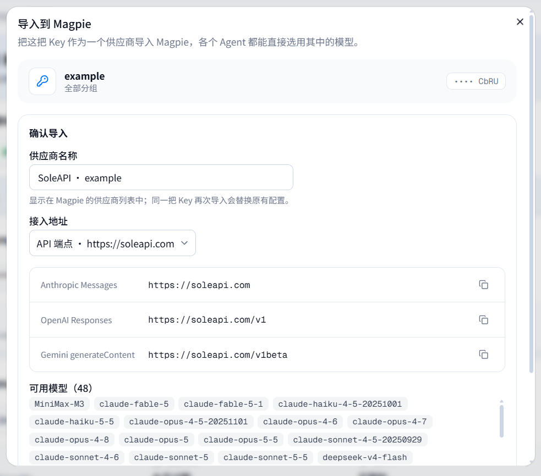Select the claude-haiku-5-5 model chip
Viewport: 541px width, 476px height.
(x=74, y=422)
